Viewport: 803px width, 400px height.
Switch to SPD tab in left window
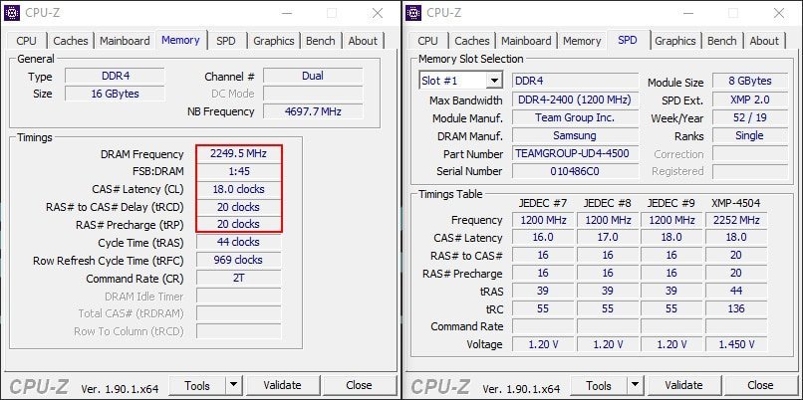tap(226, 41)
